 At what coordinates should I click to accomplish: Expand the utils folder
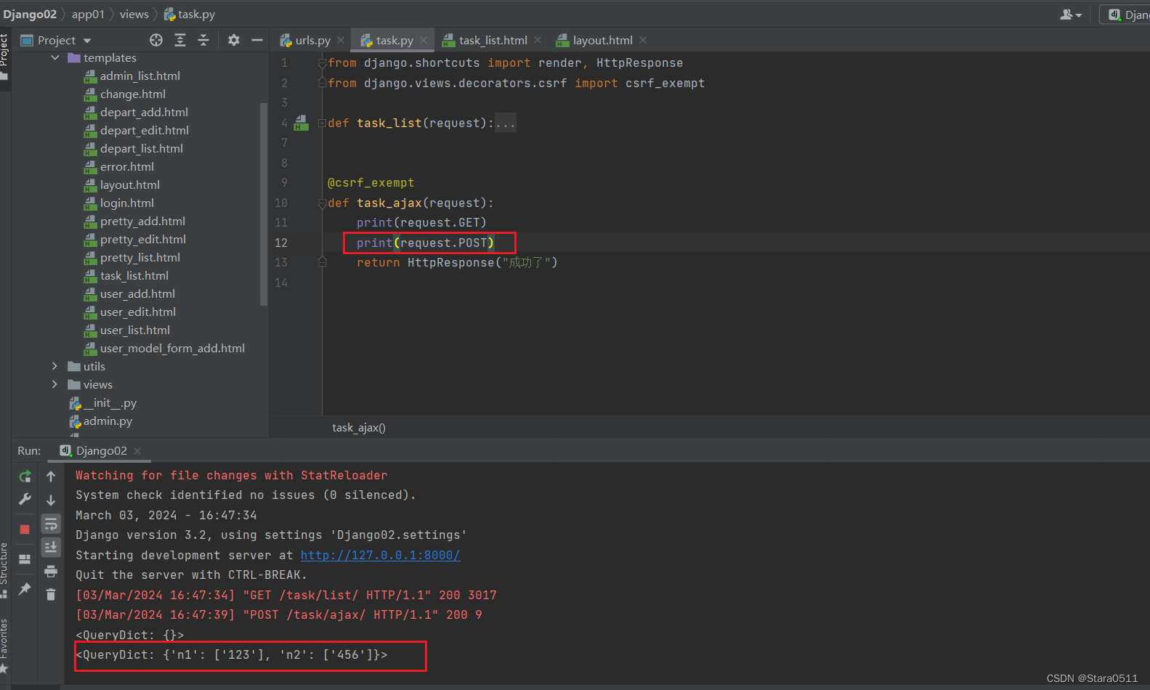click(x=55, y=366)
